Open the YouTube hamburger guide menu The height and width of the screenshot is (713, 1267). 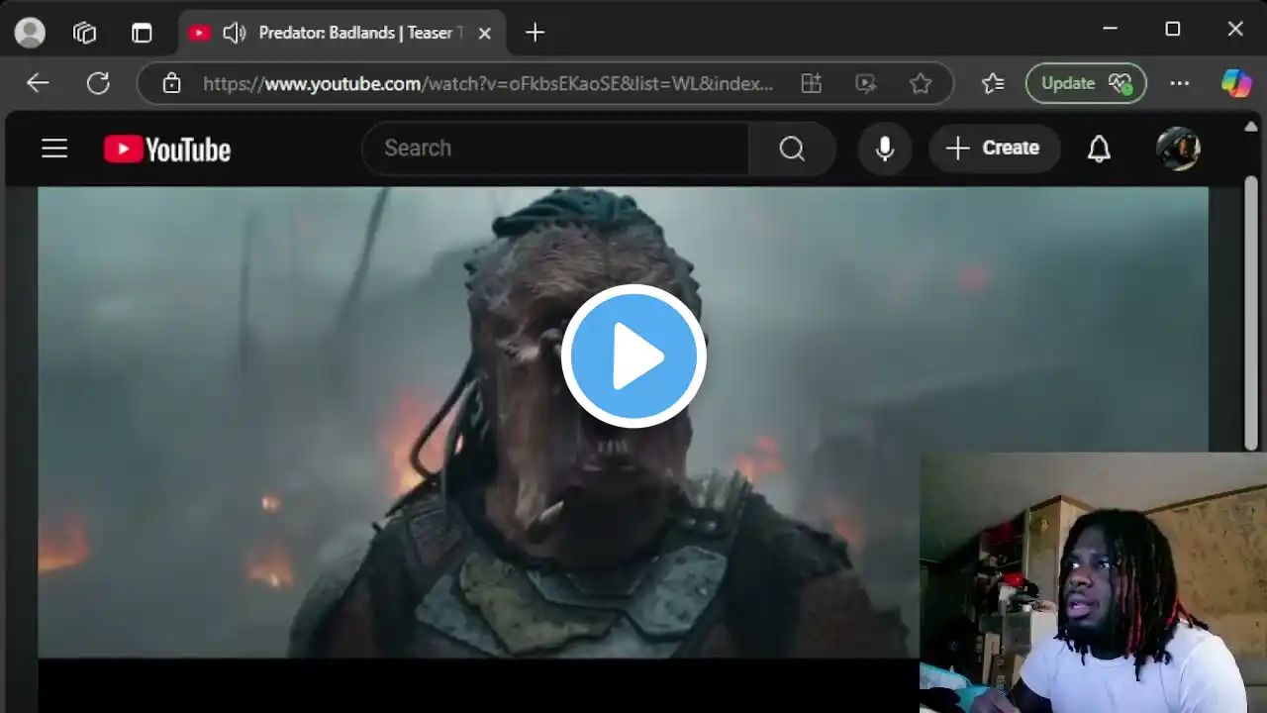[54, 149]
